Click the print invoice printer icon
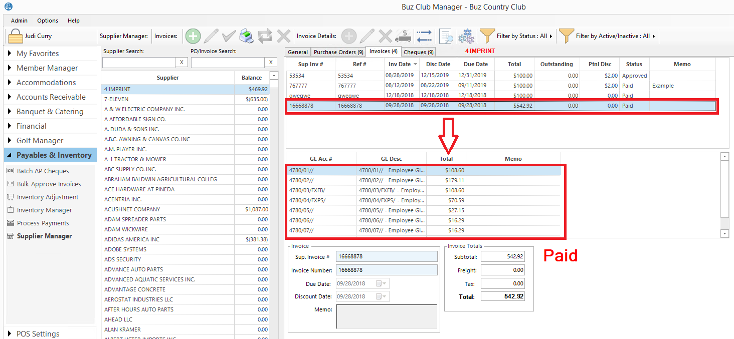Viewport: 734px width, 339px height. click(x=247, y=36)
